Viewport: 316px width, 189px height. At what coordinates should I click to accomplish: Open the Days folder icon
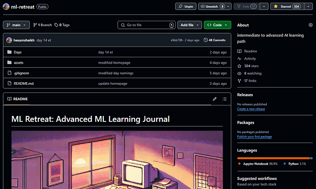pos(9,52)
